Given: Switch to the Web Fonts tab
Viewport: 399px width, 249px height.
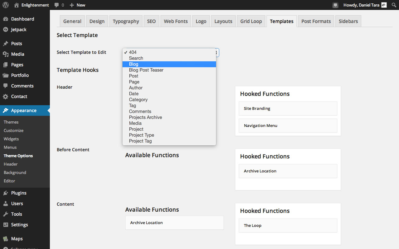Looking at the screenshot, I should pos(176,21).
